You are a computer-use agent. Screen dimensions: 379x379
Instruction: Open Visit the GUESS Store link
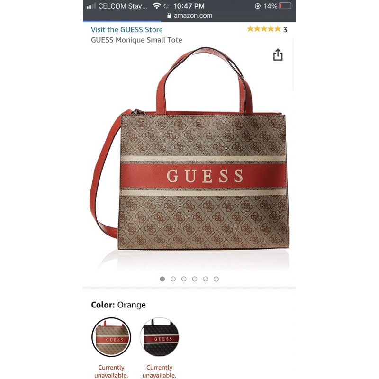click(x=127, y=30)
